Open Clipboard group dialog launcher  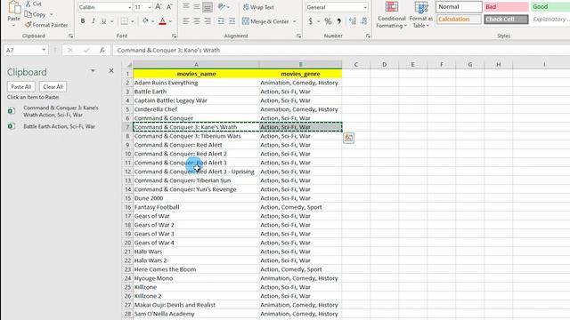click(71, 36)
